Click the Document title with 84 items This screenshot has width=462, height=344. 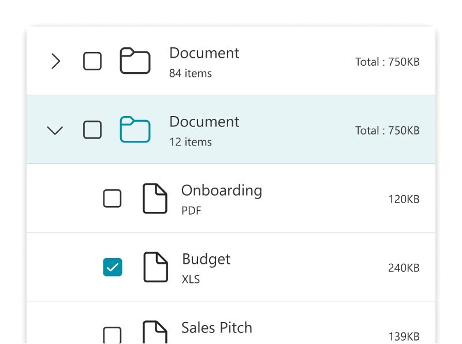[204, 53]
